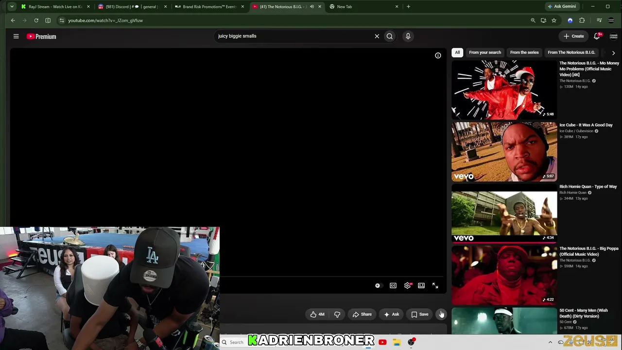Select the From your search chip
622x350 pixels.
pos(485,52)
